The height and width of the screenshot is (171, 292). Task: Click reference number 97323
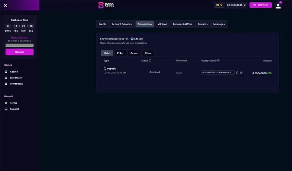tap(179, 73)
